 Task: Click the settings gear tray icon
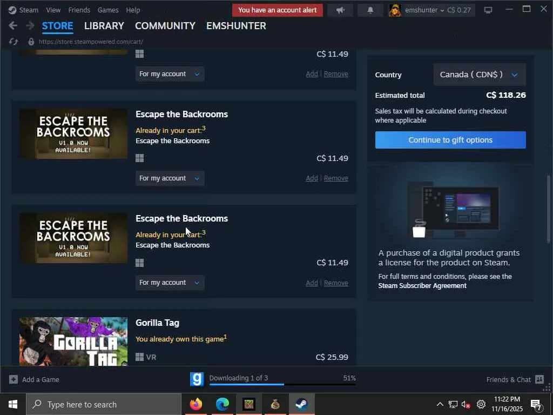481,404
